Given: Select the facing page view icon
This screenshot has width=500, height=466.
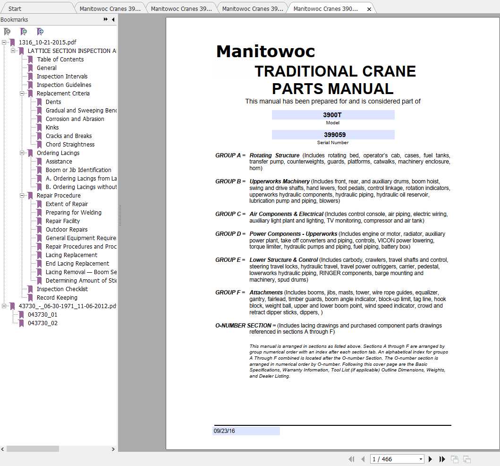Looking at the screenshot, I should (x=466, y=459).
